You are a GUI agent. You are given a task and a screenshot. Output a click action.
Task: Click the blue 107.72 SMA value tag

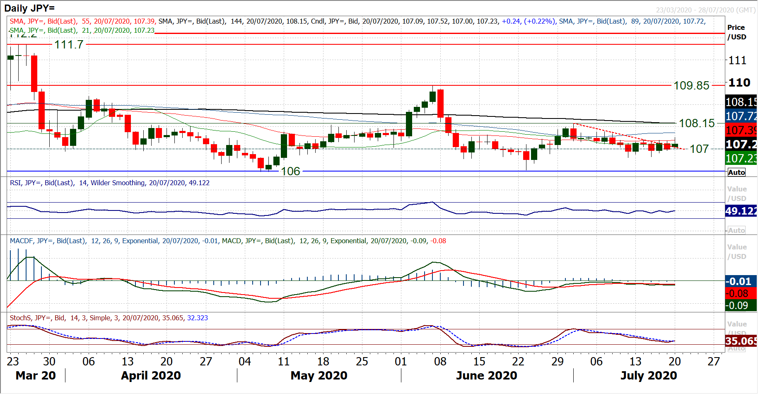(741, 116)
